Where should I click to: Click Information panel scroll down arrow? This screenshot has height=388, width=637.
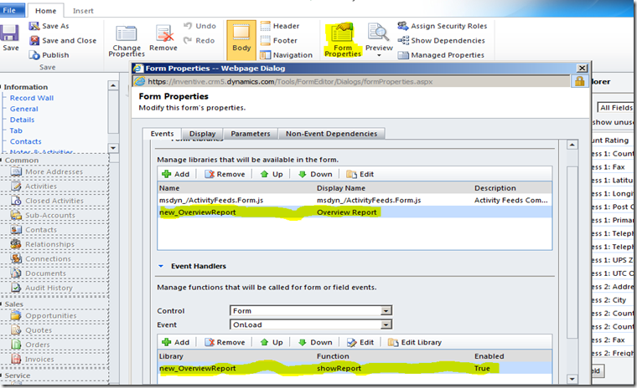113,148
